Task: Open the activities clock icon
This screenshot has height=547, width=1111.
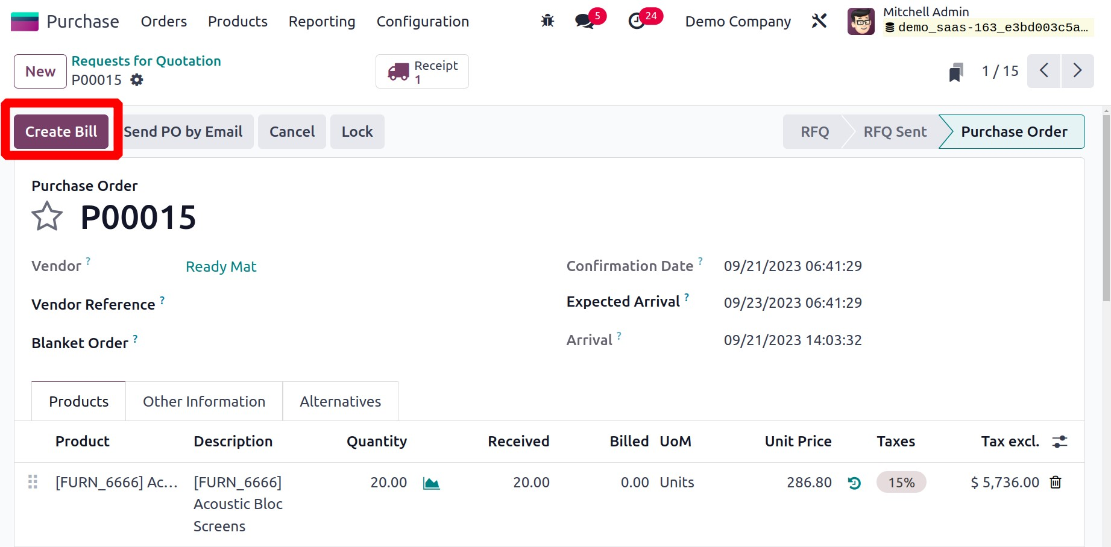Action: tap(637, 21)
